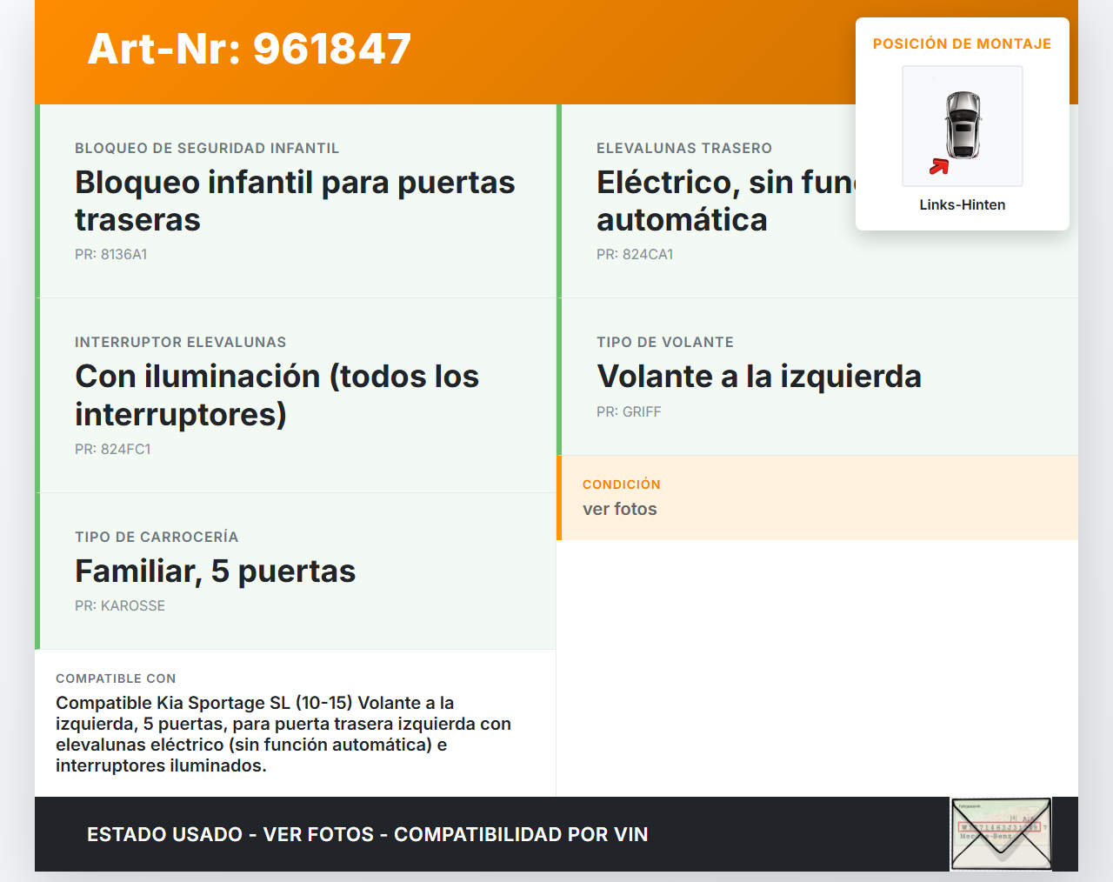Click PR: 8136A1 code
1113x882 pixels.
pyautogui.click(x=111, y=255)
